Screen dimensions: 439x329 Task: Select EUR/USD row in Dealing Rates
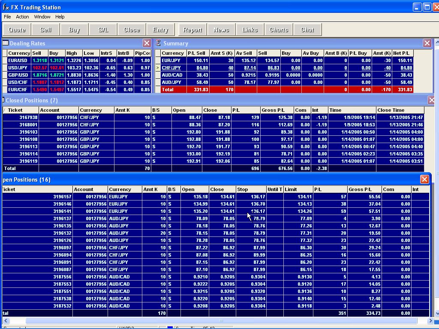tap(77, 60)
